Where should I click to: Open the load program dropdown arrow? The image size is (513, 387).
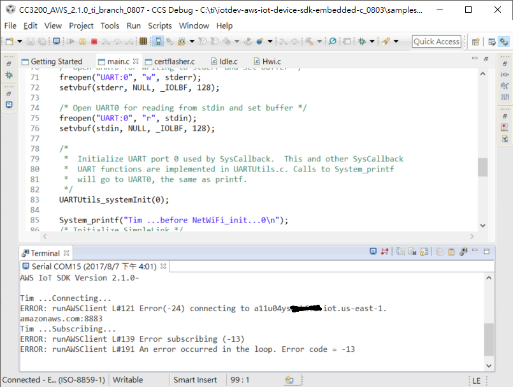pyautogui.click(x=192, y=41)
